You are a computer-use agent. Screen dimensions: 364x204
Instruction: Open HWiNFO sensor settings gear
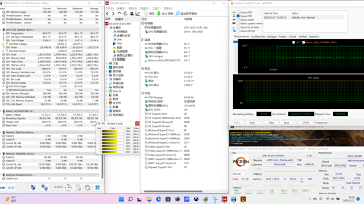click(x=88, y=188)
